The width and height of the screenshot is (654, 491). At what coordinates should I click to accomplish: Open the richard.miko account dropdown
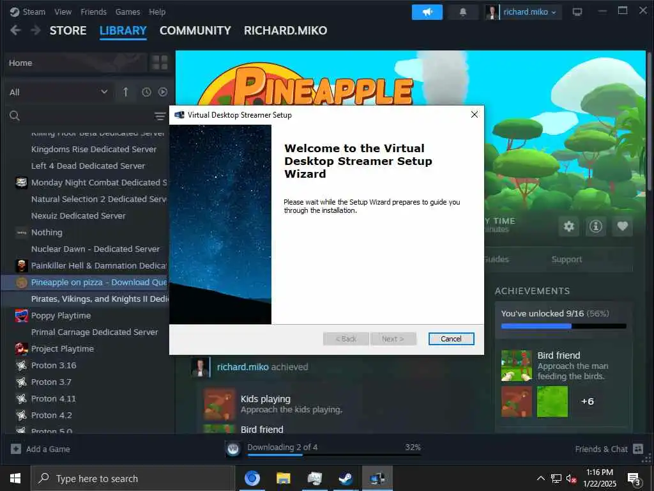click(529, 12)
